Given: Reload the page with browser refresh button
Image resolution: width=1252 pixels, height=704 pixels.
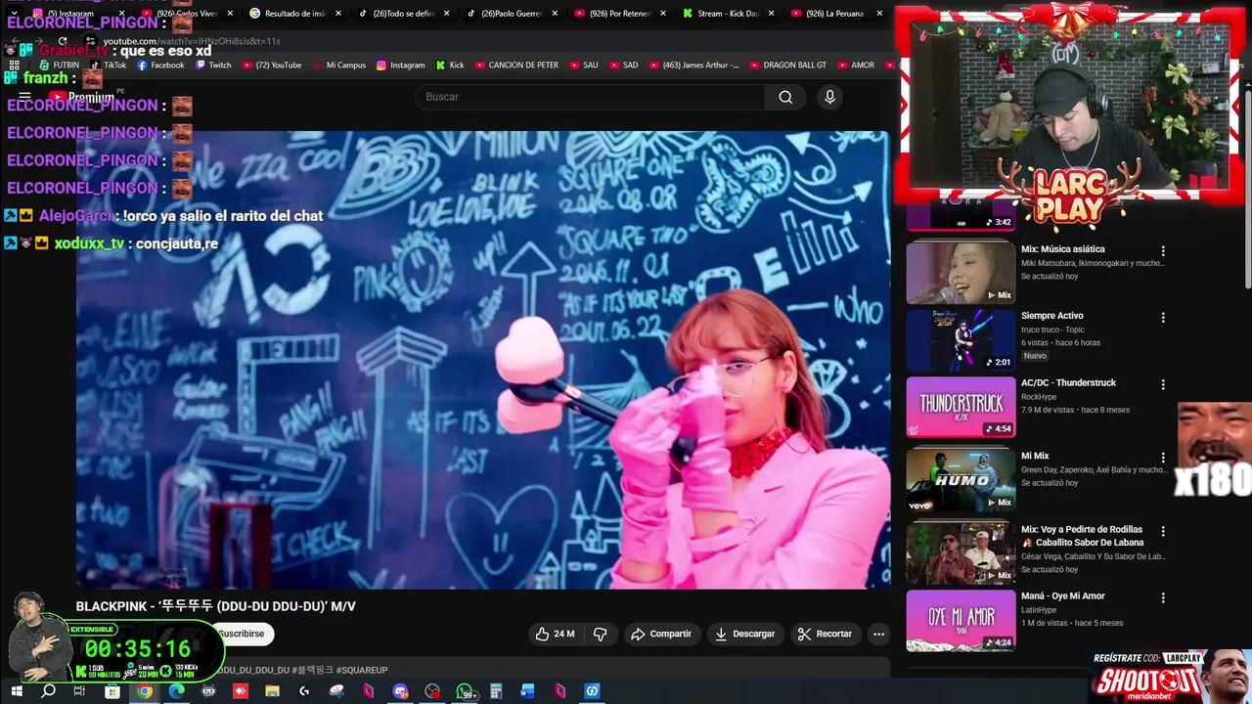Looking at the screenshot, I should tap(63, 41).
